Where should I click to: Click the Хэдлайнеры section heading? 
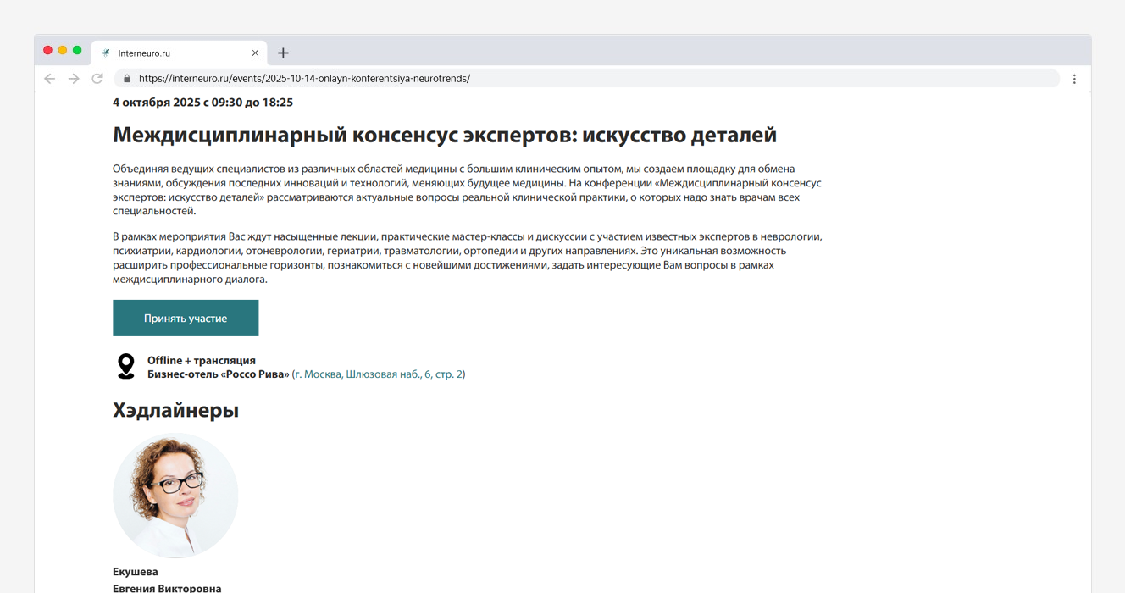175,410
